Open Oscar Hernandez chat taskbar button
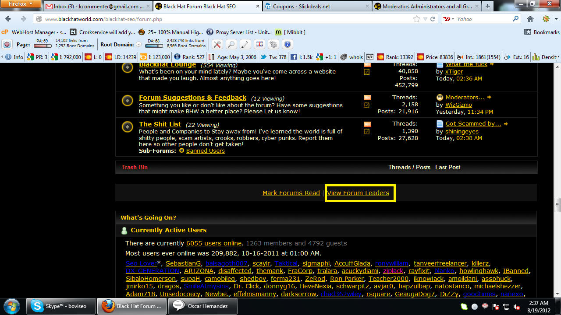 203,306
